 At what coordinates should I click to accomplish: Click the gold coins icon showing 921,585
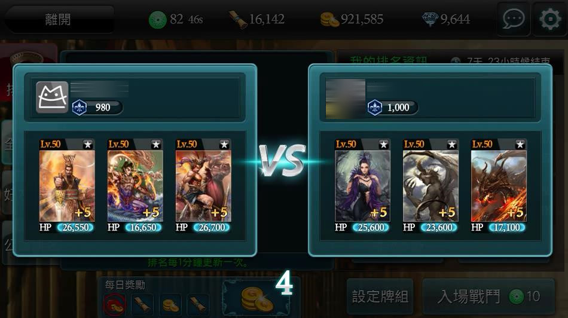(329, 20)
